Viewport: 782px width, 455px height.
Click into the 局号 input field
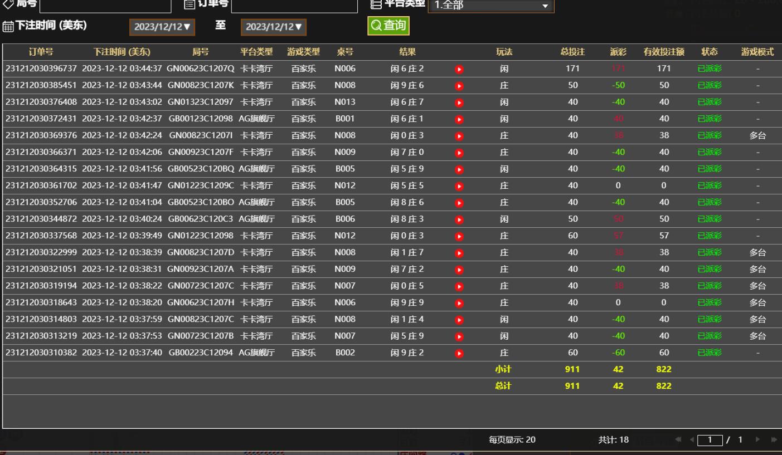(x=105, y=6)
